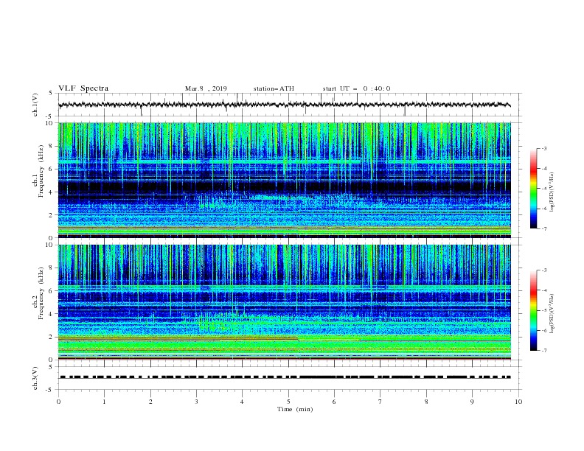Select the "start UT = 0 :40: 0" text
This screenshot has height=451, width=584.
(x=356, y=88)
